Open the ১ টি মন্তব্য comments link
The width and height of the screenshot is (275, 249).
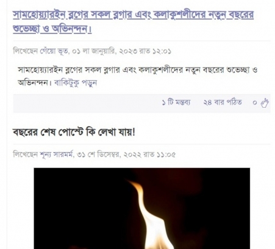[x=176, y=102]
